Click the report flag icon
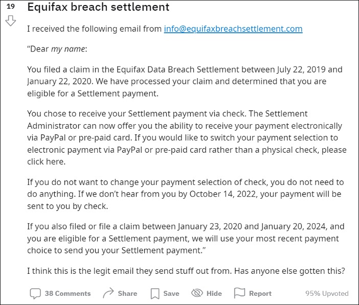This screenshot has height=305, width=359. click(x=239, y=293)
